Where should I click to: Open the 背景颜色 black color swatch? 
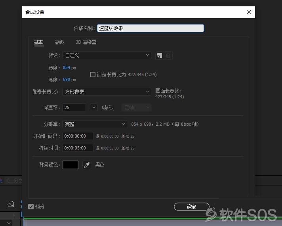[70, 165]
